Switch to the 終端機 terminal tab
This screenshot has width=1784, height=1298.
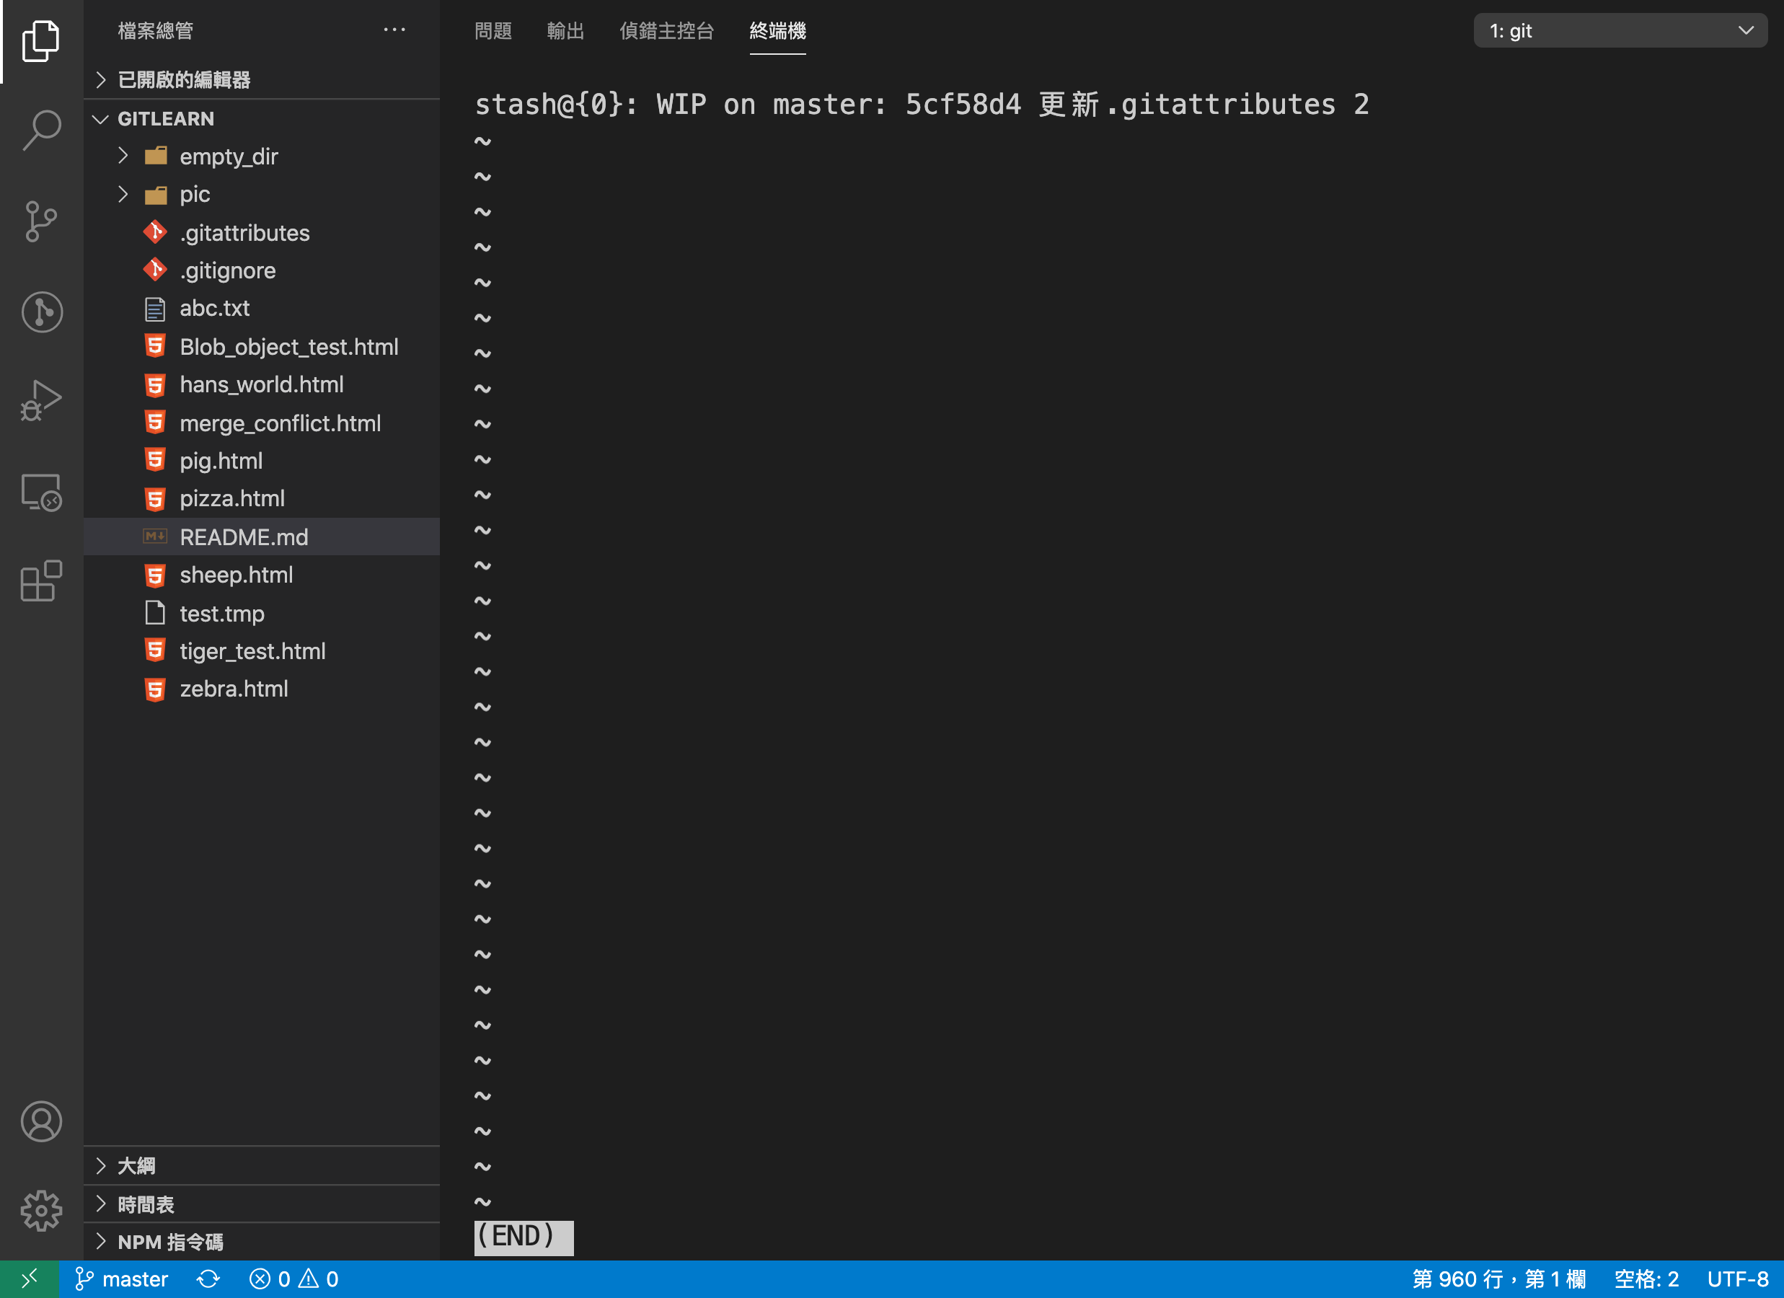click(777, 31)
